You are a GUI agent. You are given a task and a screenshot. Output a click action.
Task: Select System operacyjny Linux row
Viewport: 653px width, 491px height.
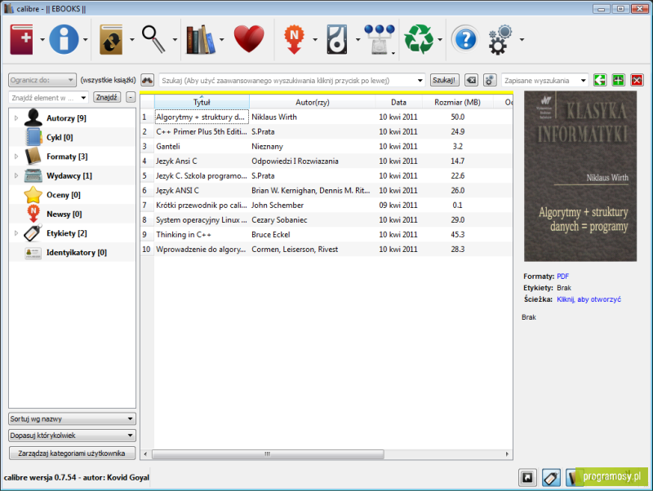click(x=326, y=219)
